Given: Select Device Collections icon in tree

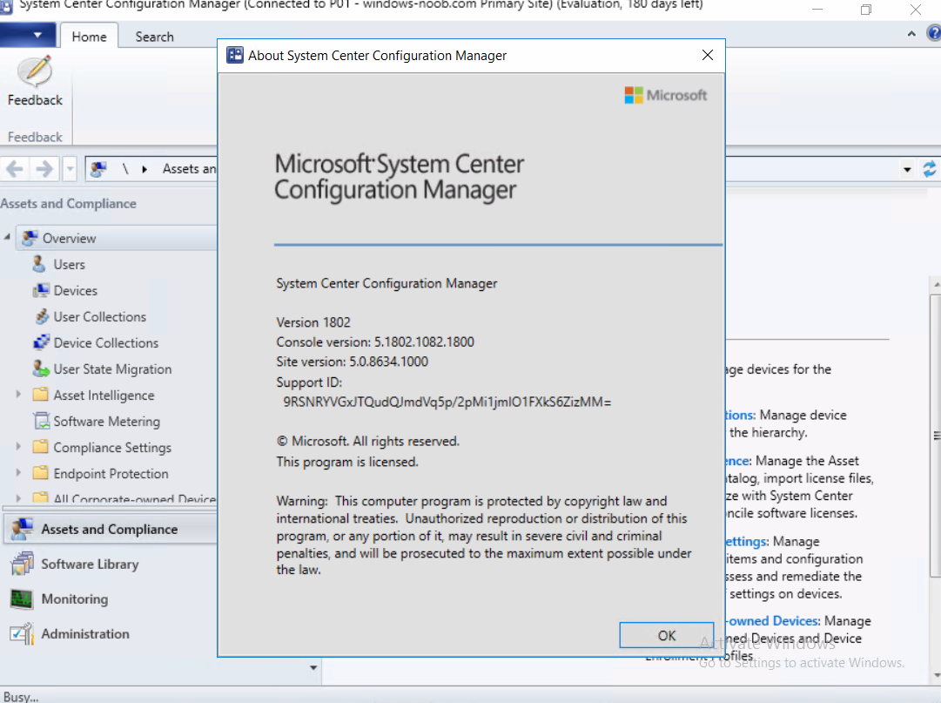Looking at the screenshot, I should tap(42, 342).
